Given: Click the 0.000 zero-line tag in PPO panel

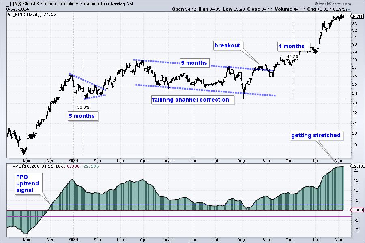Looking at the screenshot, I should [357, 210].
